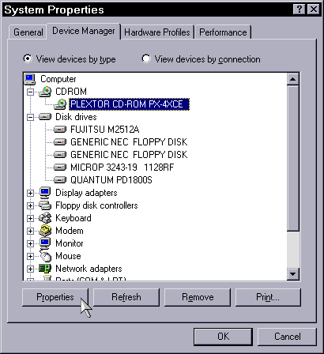This screenshot has width=324, height=354.
Task: Select the Keyboard label
Action: point(73,218)
